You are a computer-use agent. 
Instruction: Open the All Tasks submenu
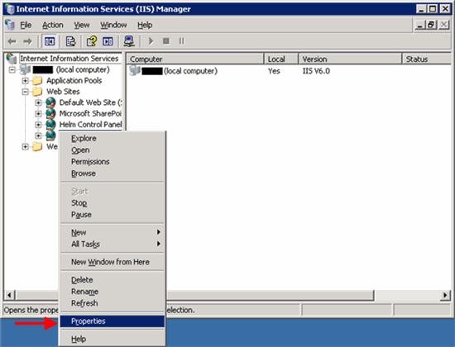113,244
